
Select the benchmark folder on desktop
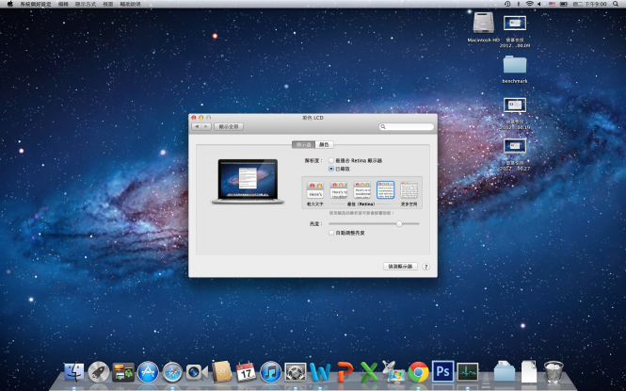coord(515,65)
